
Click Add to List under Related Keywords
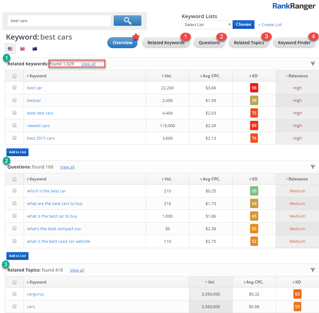click(x=18, y=152)
